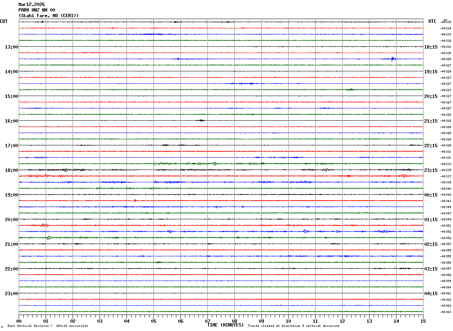The width and height of the screenshot is (453, 331).
Task: Click the "00:15" UTC time label
Action: pos(431,195)
